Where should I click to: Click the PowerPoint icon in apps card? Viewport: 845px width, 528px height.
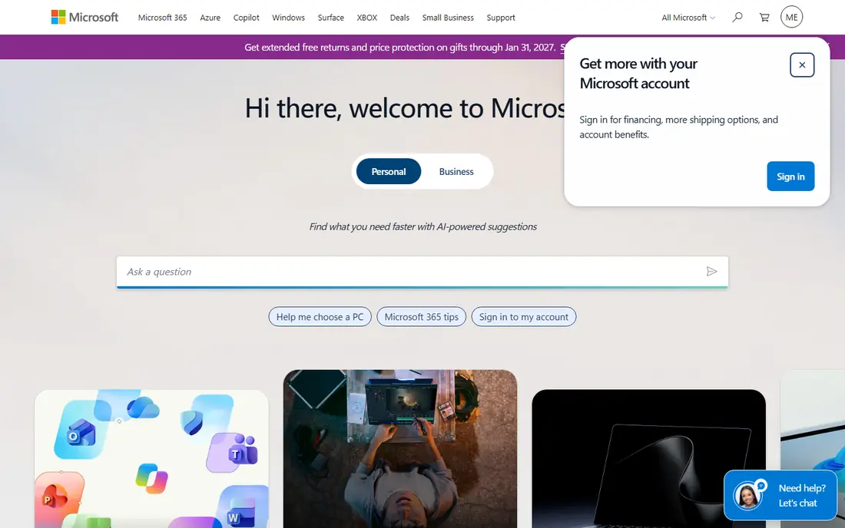[x=55, y=497]
